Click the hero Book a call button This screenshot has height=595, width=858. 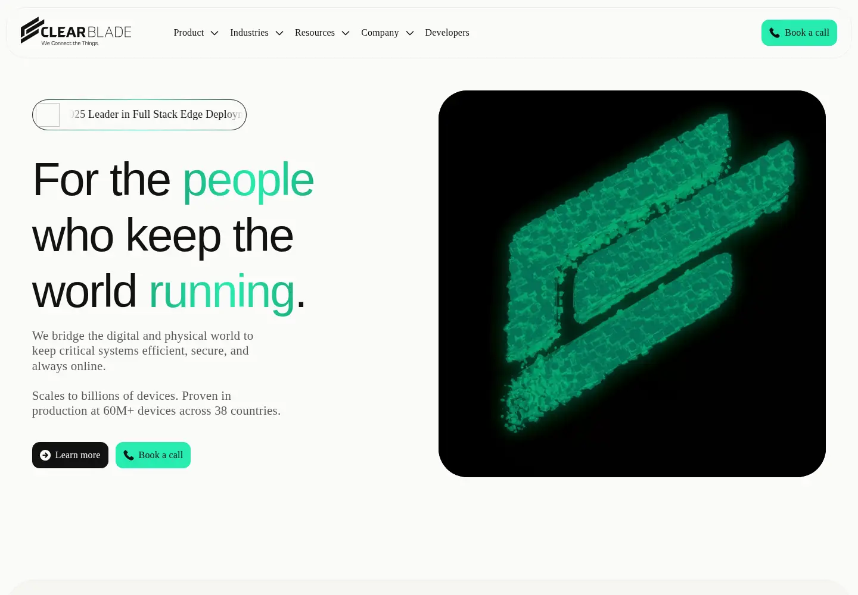point(153,455)
